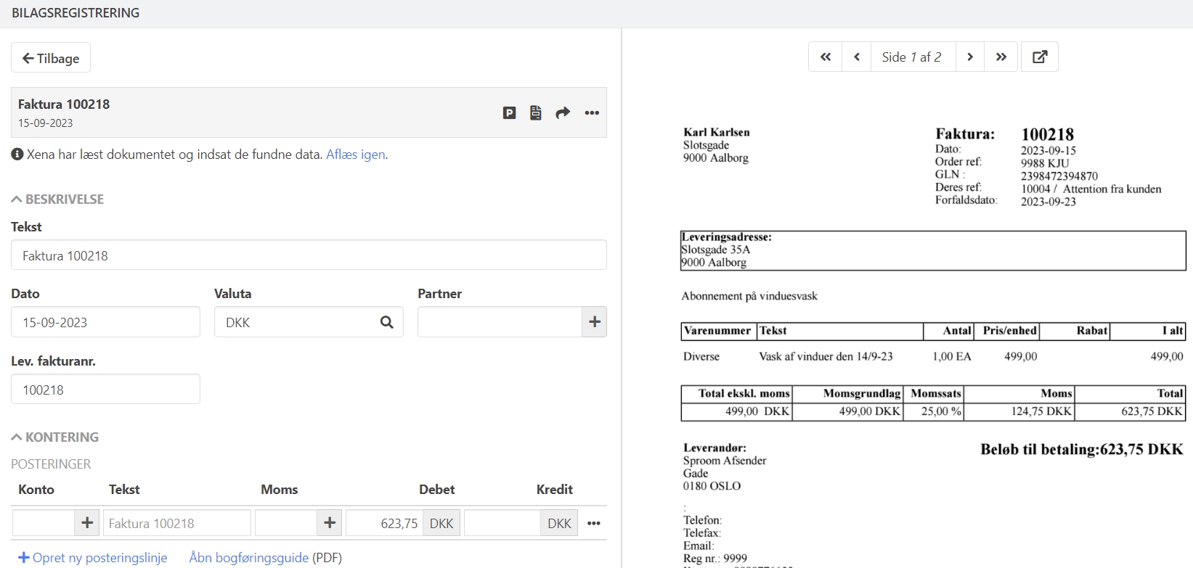This screenshot has height=568, width=1193.
Task: Go to the first page of document
Action: point(826,57)
